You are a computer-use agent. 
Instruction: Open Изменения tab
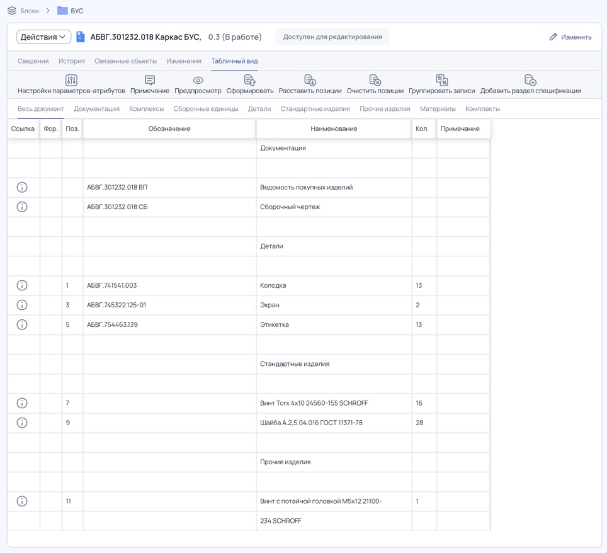click(x=184, y=61)
